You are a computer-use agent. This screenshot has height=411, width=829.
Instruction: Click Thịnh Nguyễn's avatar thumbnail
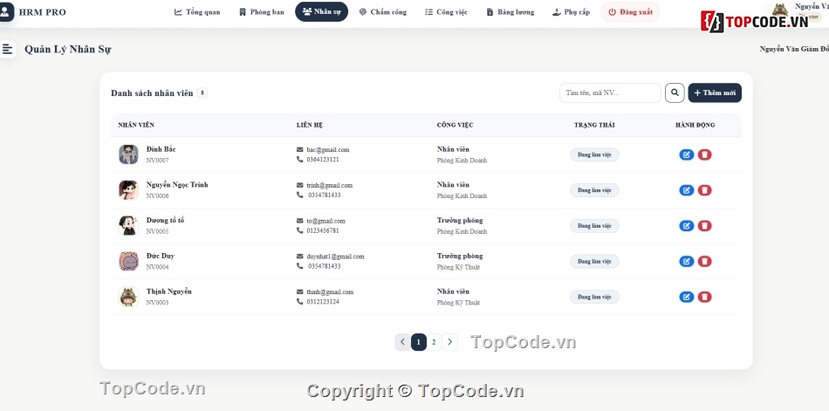[x=128, y=297]
